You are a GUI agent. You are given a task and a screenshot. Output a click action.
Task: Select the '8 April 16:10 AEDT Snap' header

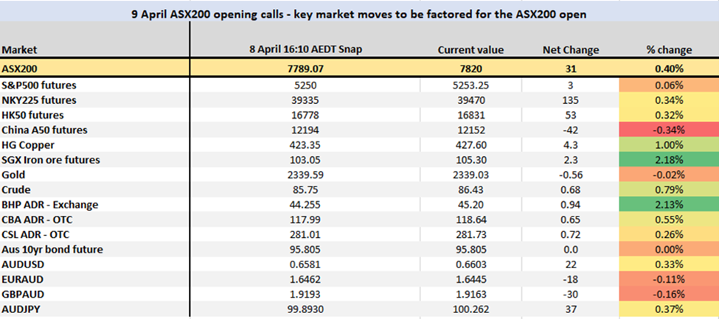point(305,50)
